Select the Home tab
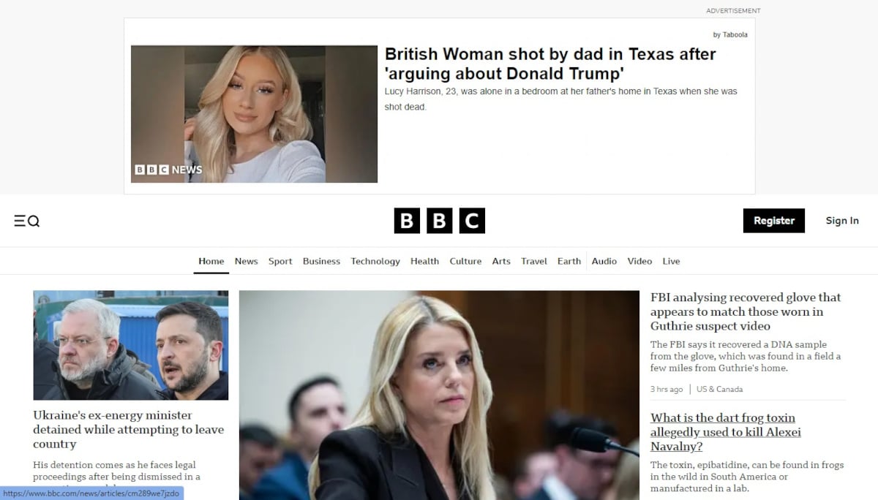This screenshot has height=500, width=878. tap(211, 261)
